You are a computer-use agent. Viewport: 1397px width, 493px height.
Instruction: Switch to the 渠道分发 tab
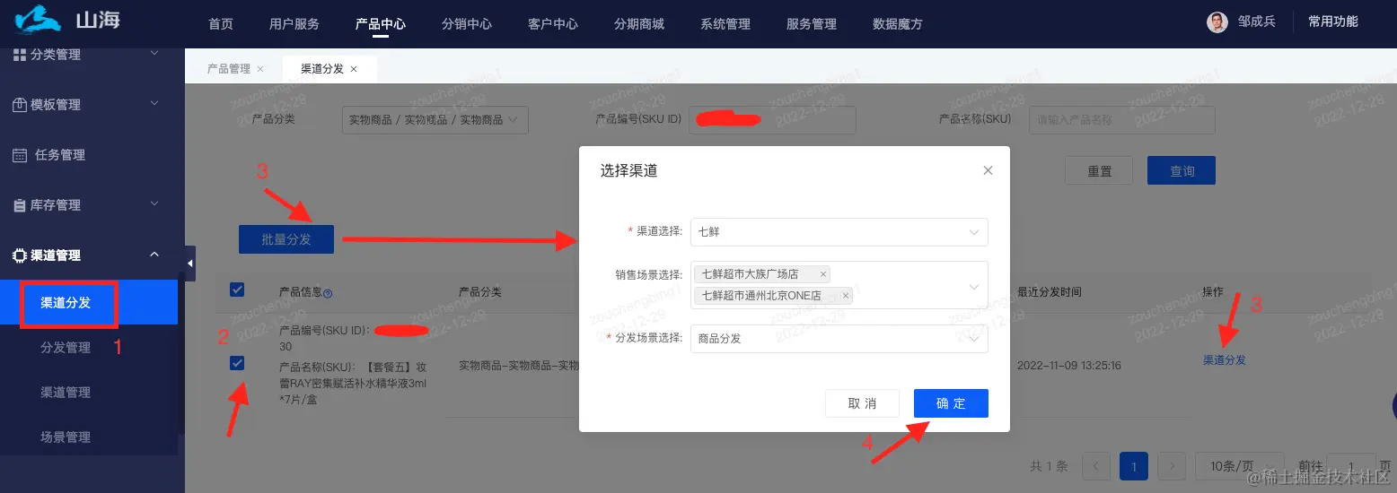[321, 69]
